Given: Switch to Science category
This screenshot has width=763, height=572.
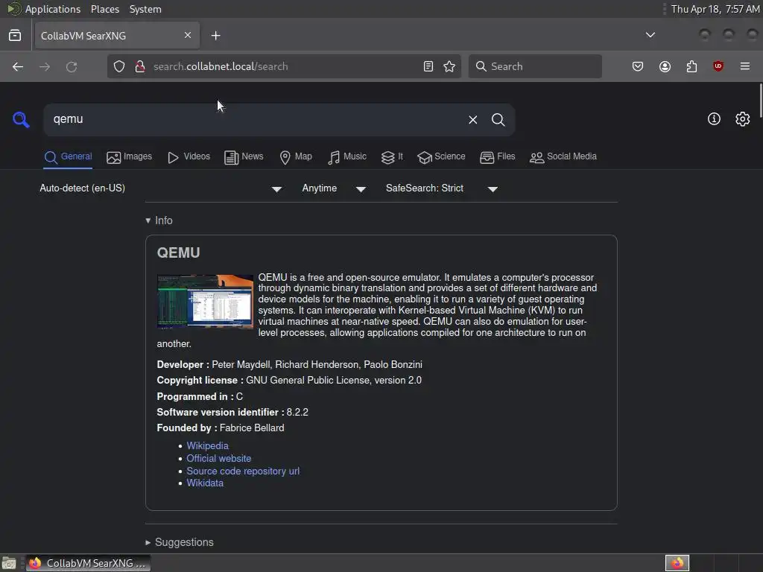Looking at the screenshot, I should (441, 156).
